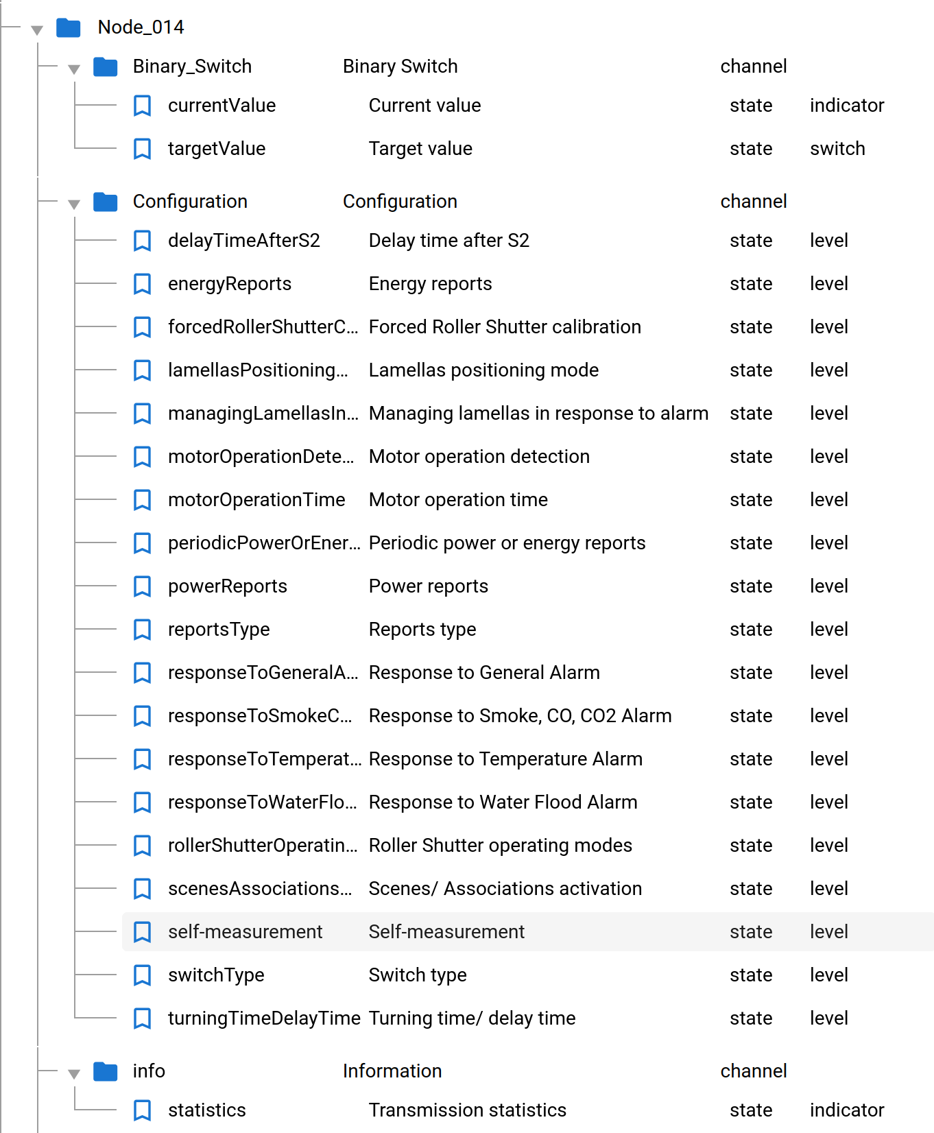Select the Configuration tree item name
The height and width of the screenshot is (1133, 934).
[x=190, y=202]
